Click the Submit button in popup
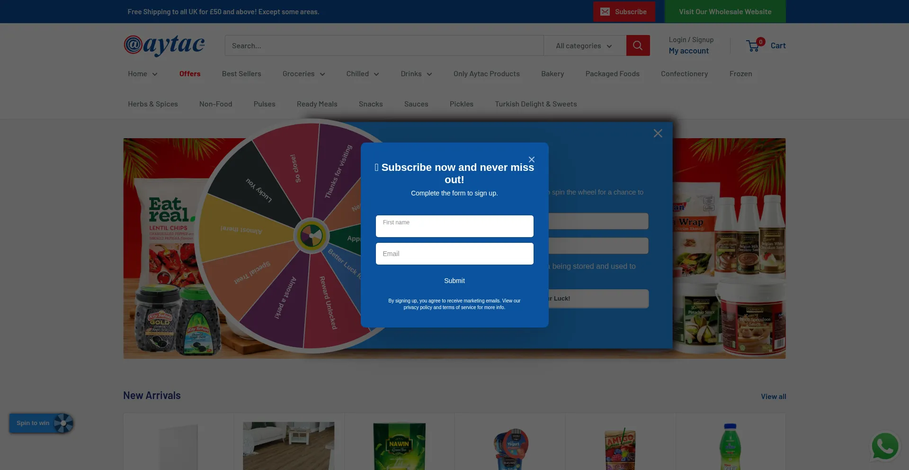This screenshot has width=909, height=470. 454,281
